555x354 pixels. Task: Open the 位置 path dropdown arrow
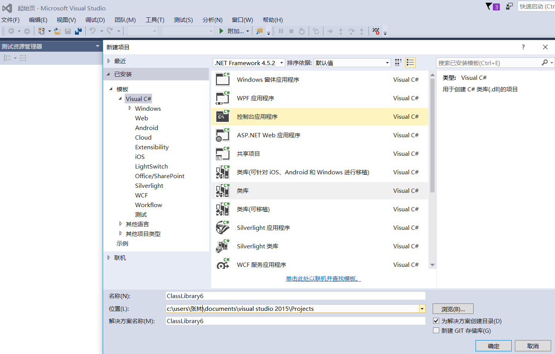tap(422, 308)
